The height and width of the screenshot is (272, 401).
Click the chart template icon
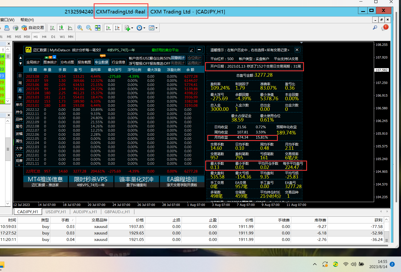(x=152, y=28)
